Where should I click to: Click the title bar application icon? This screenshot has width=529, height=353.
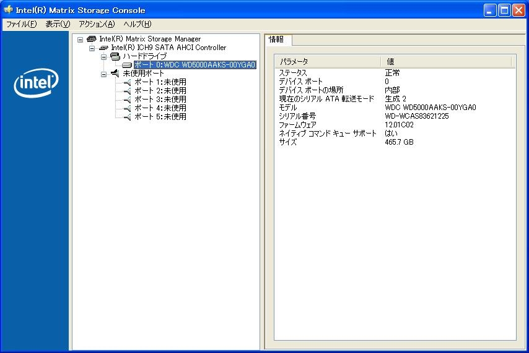click(9, 10)
